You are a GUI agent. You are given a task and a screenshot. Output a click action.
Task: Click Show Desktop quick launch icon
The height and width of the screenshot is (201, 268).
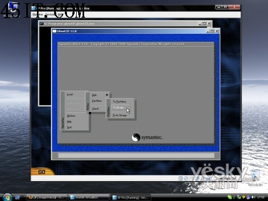pos(17,197)
